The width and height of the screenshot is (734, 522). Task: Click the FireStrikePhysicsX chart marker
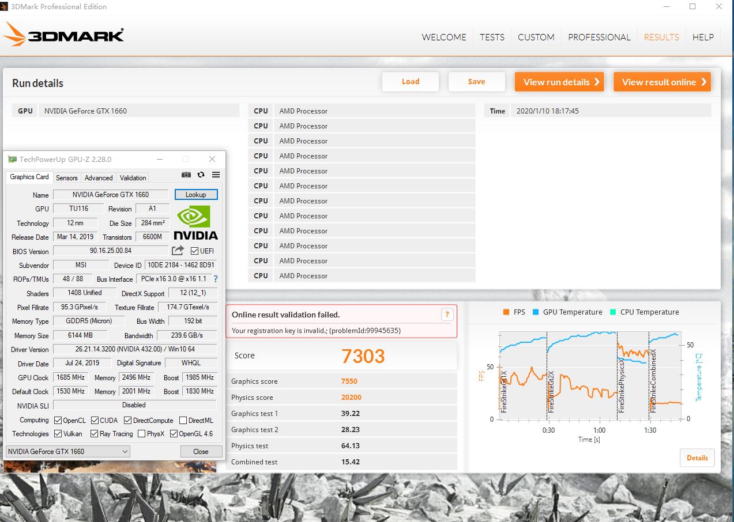(x=622, y=386)
